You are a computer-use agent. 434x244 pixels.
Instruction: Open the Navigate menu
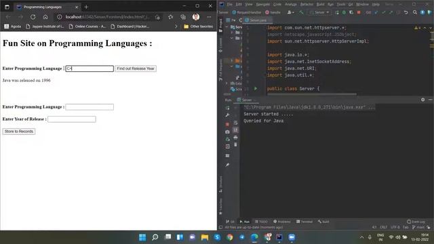[x=262, y=5]
